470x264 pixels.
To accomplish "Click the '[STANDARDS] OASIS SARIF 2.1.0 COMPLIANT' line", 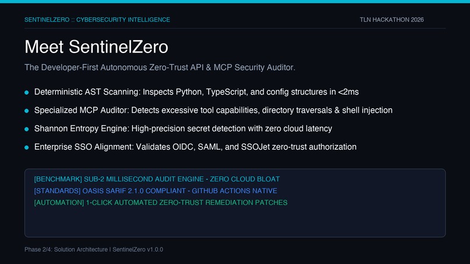I will point(156,191).
